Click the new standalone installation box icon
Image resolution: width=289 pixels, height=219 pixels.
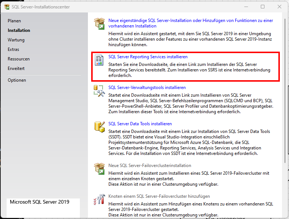[99, 23]
